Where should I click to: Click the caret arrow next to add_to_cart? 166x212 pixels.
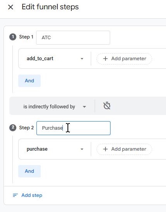click(x=82, y=59)
